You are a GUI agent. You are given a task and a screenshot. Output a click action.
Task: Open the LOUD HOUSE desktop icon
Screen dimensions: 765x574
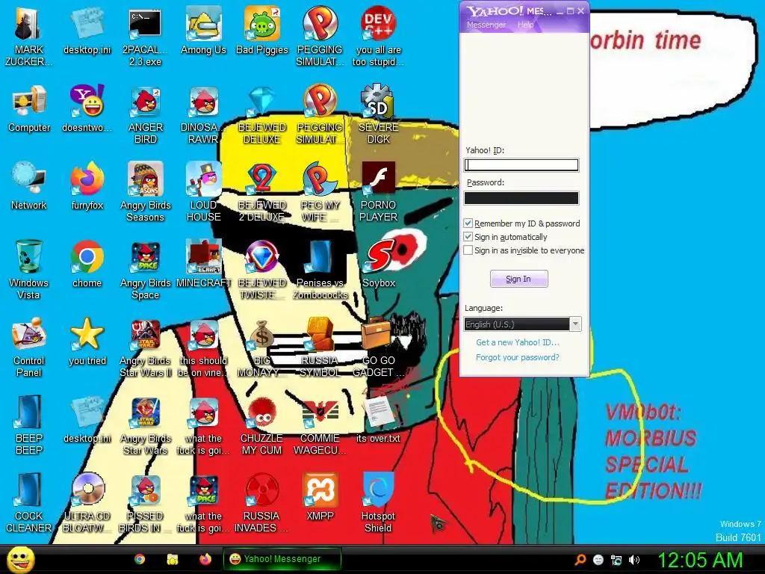[203, 191]
